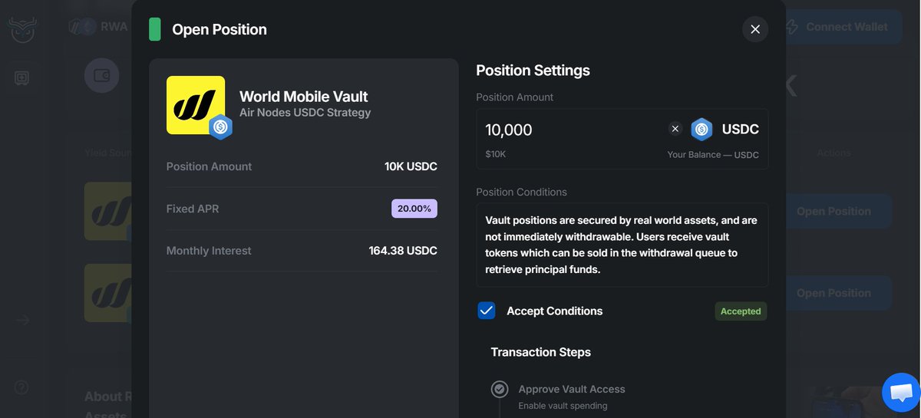Click the second Open Position button

pos(834,293)
